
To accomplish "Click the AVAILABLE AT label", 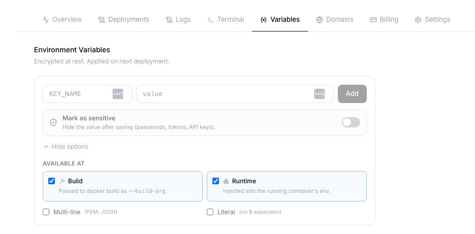I will 64,163.
